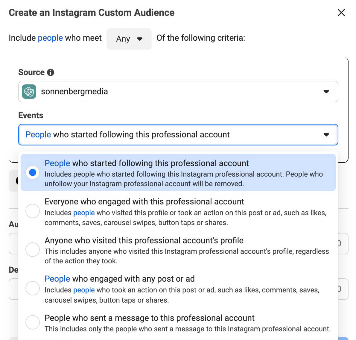The image size is (356, 340).
Task: Click "People" link in engaged with any post title
Action: (57, 279)
